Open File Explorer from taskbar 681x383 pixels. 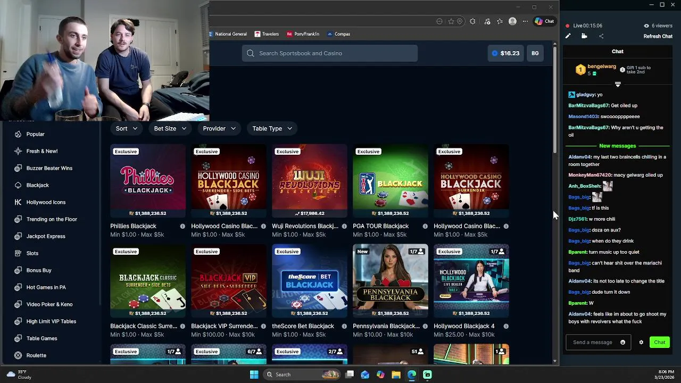pos(396,374)
